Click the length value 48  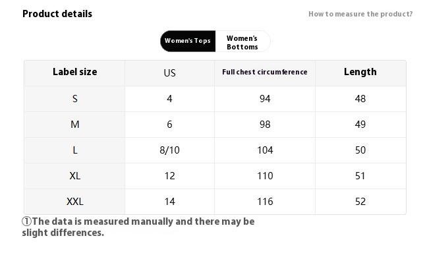(x=360, y=99)
